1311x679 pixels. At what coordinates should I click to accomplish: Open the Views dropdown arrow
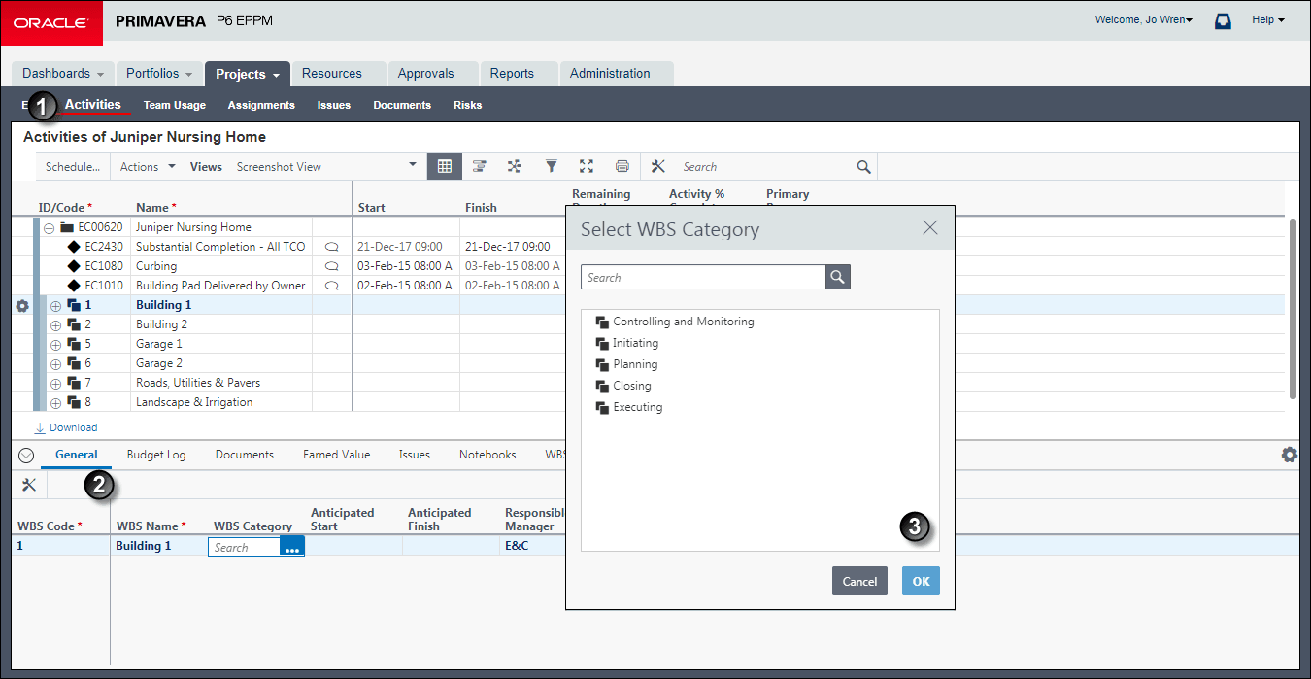pyautogui.click(x=413, y=165)
